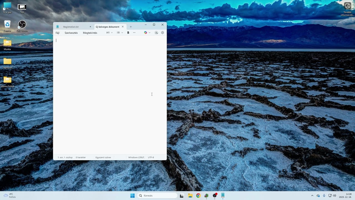
Task: Open the volume speaker tray icon
Action: (334, 196)
